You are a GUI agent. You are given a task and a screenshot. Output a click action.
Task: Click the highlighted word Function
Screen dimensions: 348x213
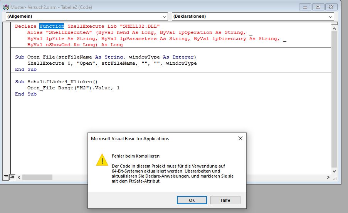[x=52, y=26]
